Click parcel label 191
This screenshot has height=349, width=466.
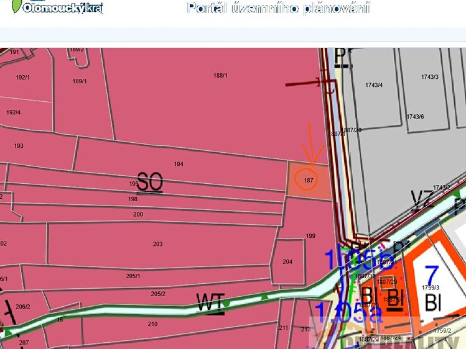coord(14,52)
